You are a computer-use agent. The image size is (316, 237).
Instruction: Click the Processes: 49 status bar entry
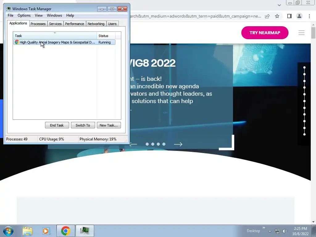point(17,139)
